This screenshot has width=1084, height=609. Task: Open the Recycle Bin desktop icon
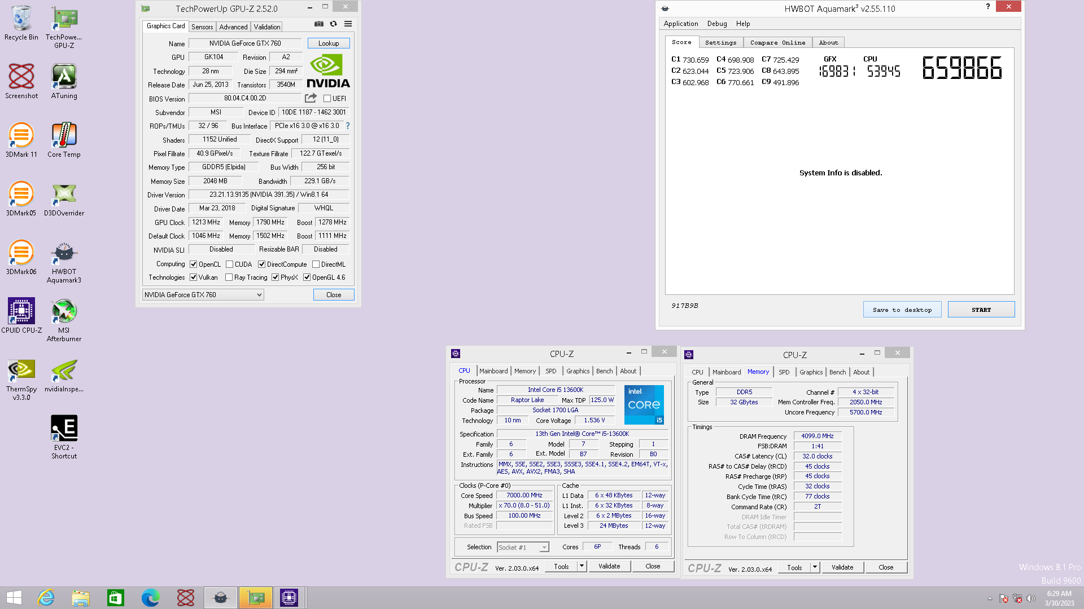[x=21, y=23]
